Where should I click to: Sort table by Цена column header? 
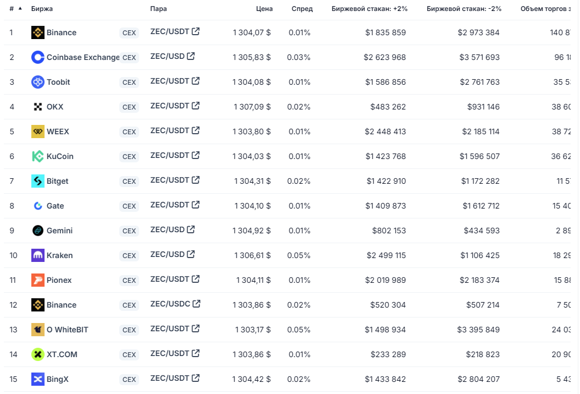tap(264, 8)
